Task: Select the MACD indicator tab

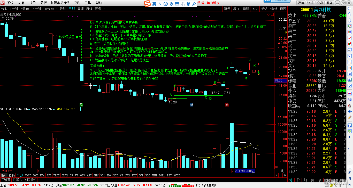Action: [x=28, y=175]
